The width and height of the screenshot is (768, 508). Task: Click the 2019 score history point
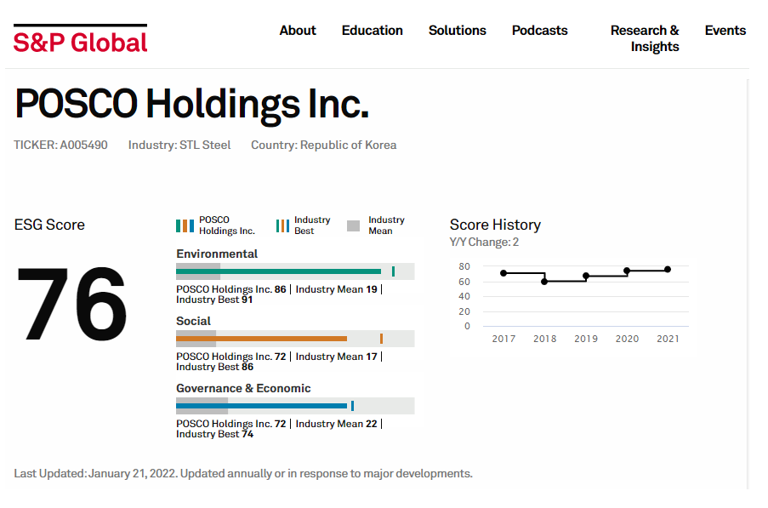tap(586, 276)
